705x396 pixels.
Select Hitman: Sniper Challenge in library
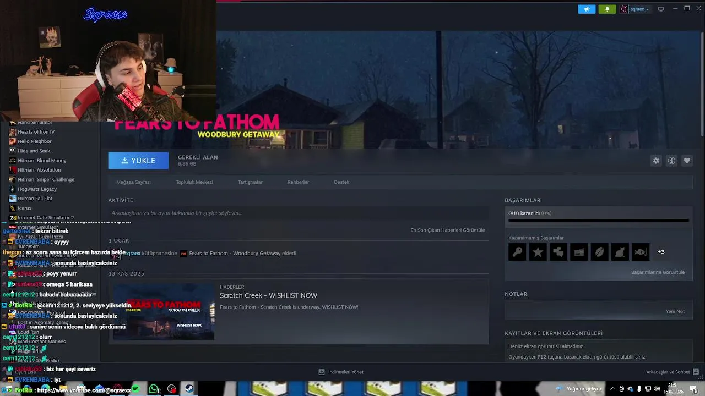pos(46,179)
